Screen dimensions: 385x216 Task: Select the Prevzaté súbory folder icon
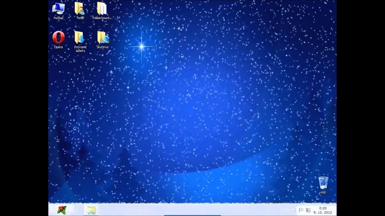coord(80,42)
